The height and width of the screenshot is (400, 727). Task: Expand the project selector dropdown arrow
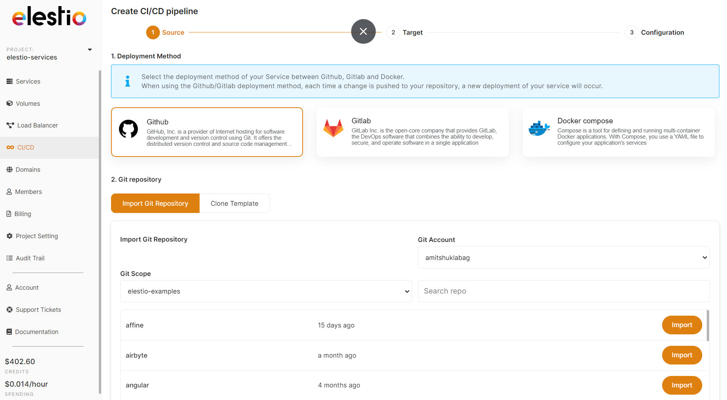[90, 50]
